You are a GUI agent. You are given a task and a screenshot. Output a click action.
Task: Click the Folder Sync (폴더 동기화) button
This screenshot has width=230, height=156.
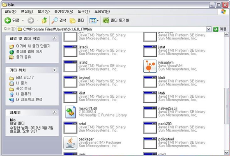coord(116,21)
